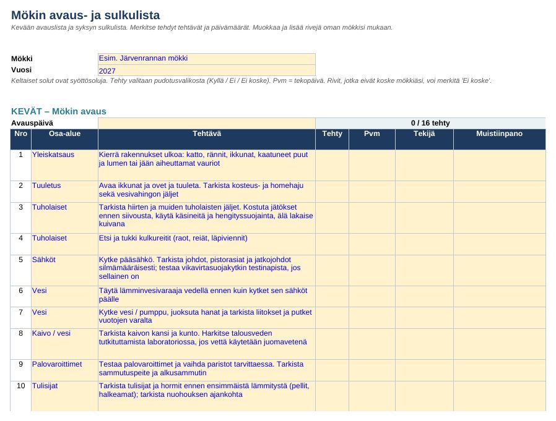Click the 'Tekijä' column header
556x421 pixels.
pos(424,139)
